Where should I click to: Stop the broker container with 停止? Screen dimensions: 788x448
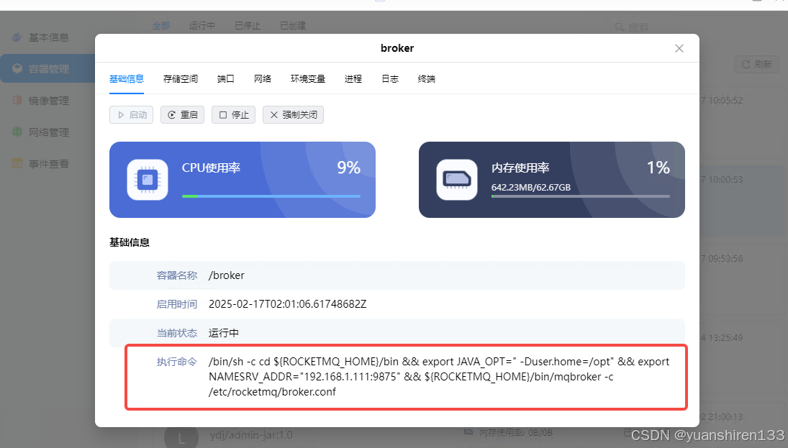point(233,114)
